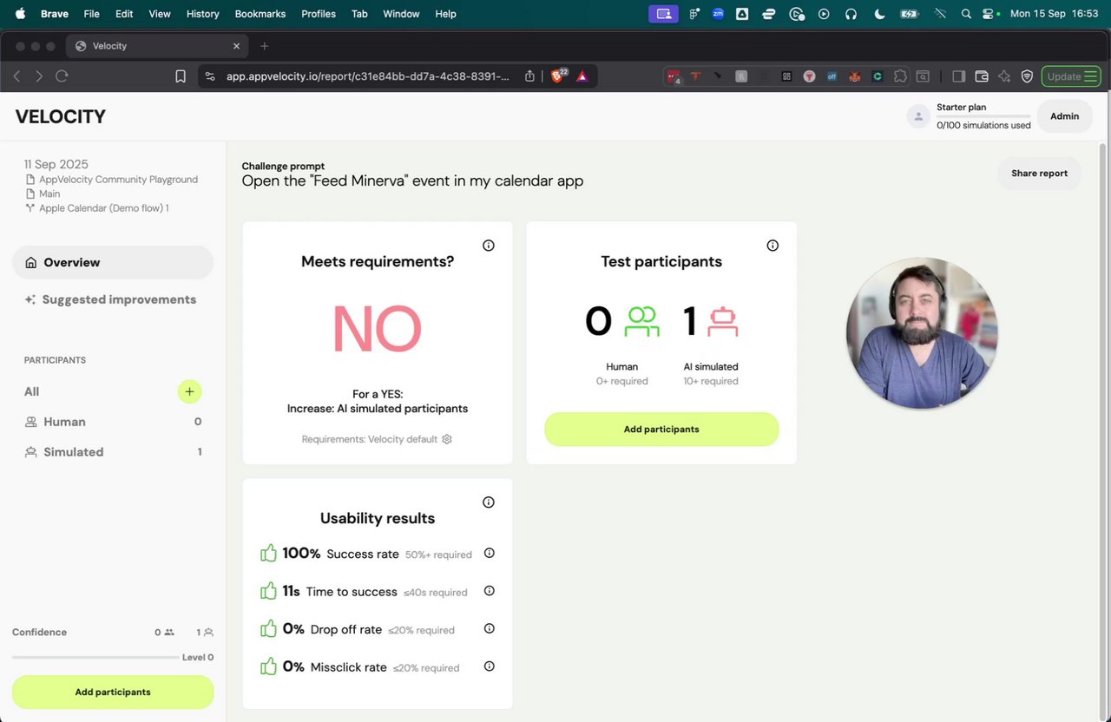Image resolution: width=1111 pixels, height=722 pixels.
Task: Click info icon beside Missclick rate row
Action: [490, 666]
